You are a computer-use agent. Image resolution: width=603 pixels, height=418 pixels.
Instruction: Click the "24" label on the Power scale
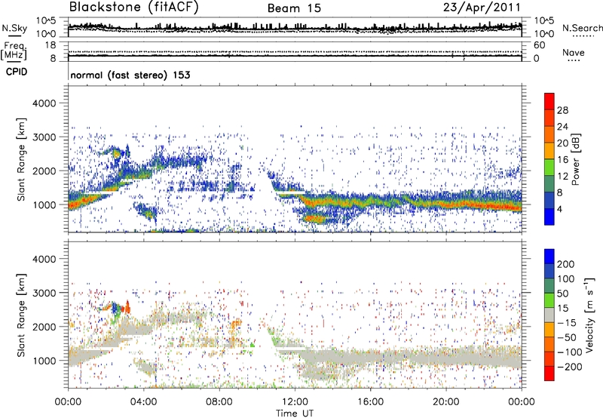562,127
